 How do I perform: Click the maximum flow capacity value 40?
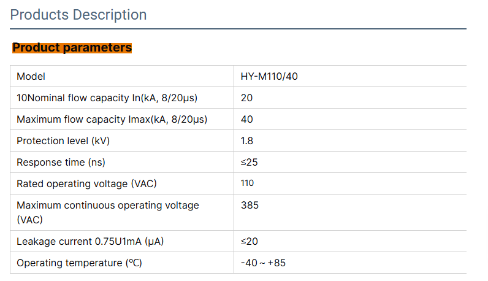(x=247, y=120)
